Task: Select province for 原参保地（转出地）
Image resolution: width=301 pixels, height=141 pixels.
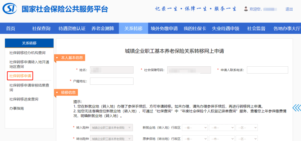Action: (x=195, y=139)
